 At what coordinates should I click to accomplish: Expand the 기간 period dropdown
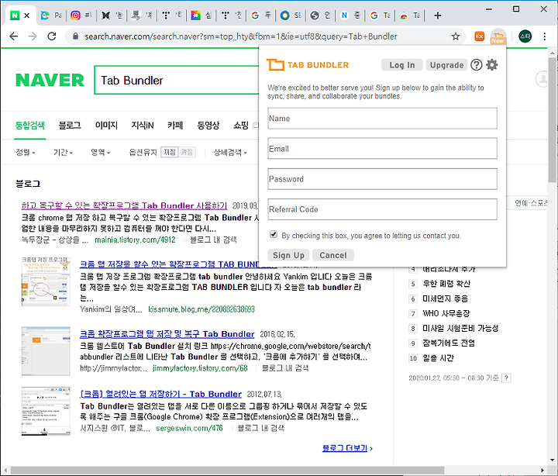tap(63, 153)
